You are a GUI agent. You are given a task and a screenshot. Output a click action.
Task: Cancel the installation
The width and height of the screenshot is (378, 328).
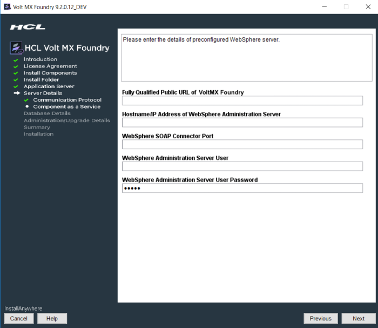(19, 318)
